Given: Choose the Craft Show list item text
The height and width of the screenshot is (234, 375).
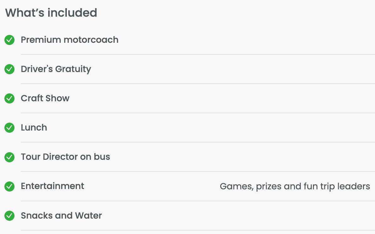Looking at the screenshot, I should click(45, 98).
